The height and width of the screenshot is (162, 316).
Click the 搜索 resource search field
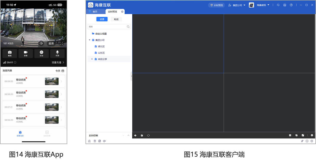coord(108,27)
